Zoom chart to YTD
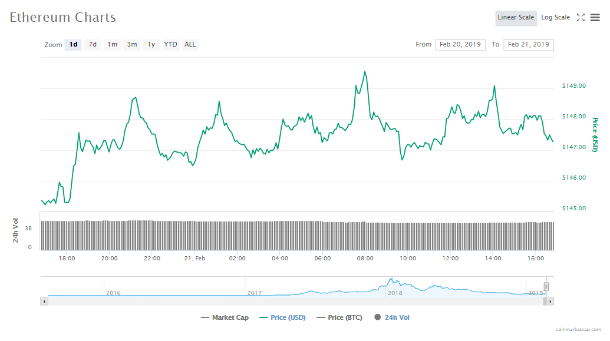 coord(170,45)
